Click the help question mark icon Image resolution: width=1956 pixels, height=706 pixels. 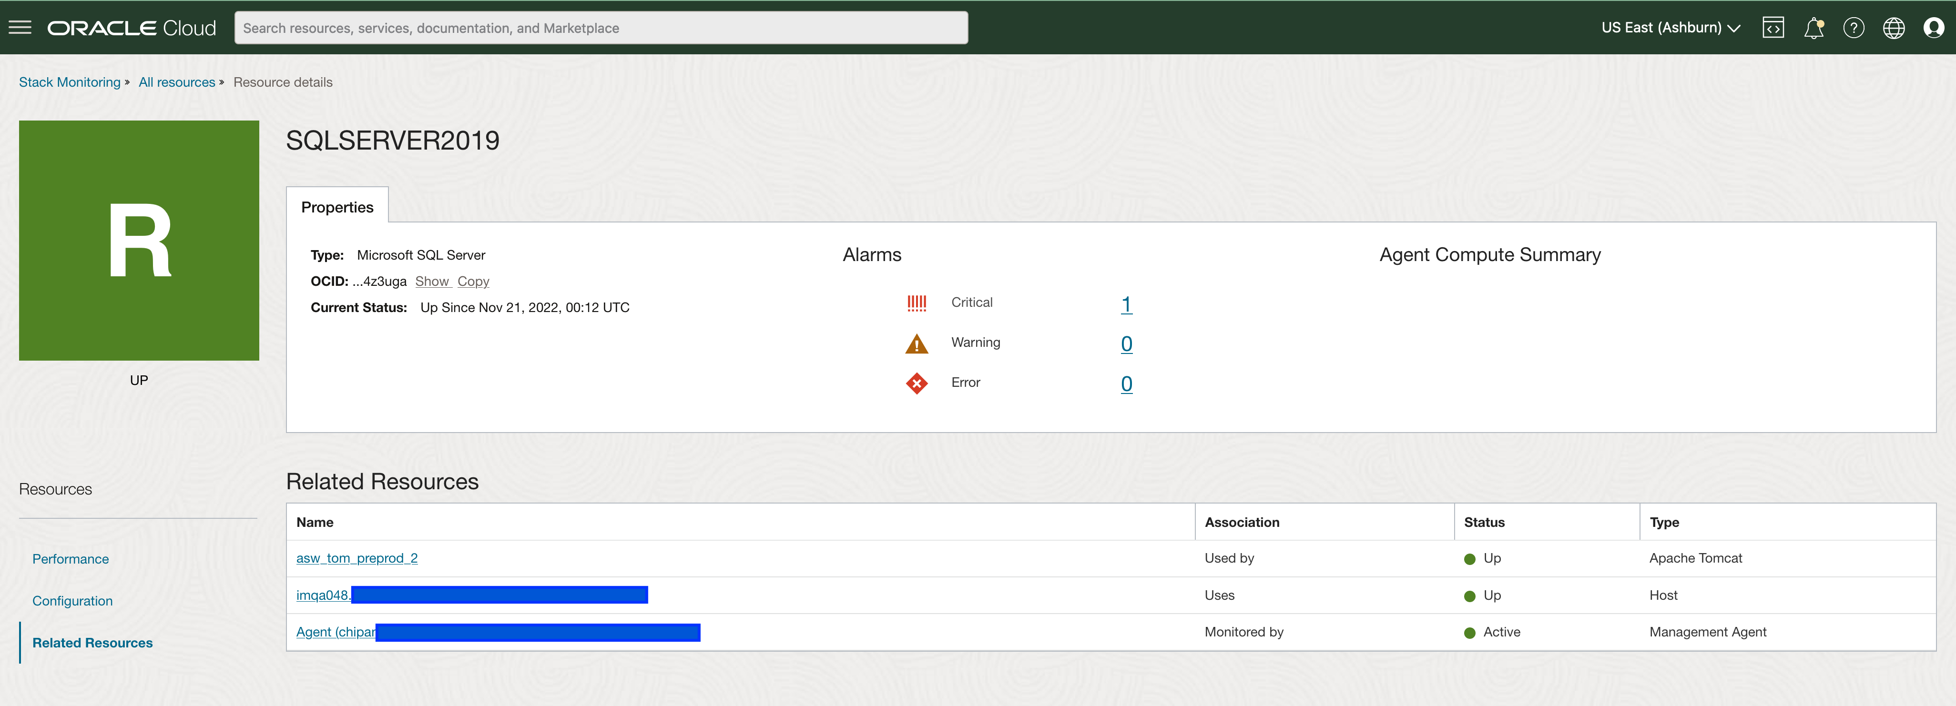[1854, 27]
